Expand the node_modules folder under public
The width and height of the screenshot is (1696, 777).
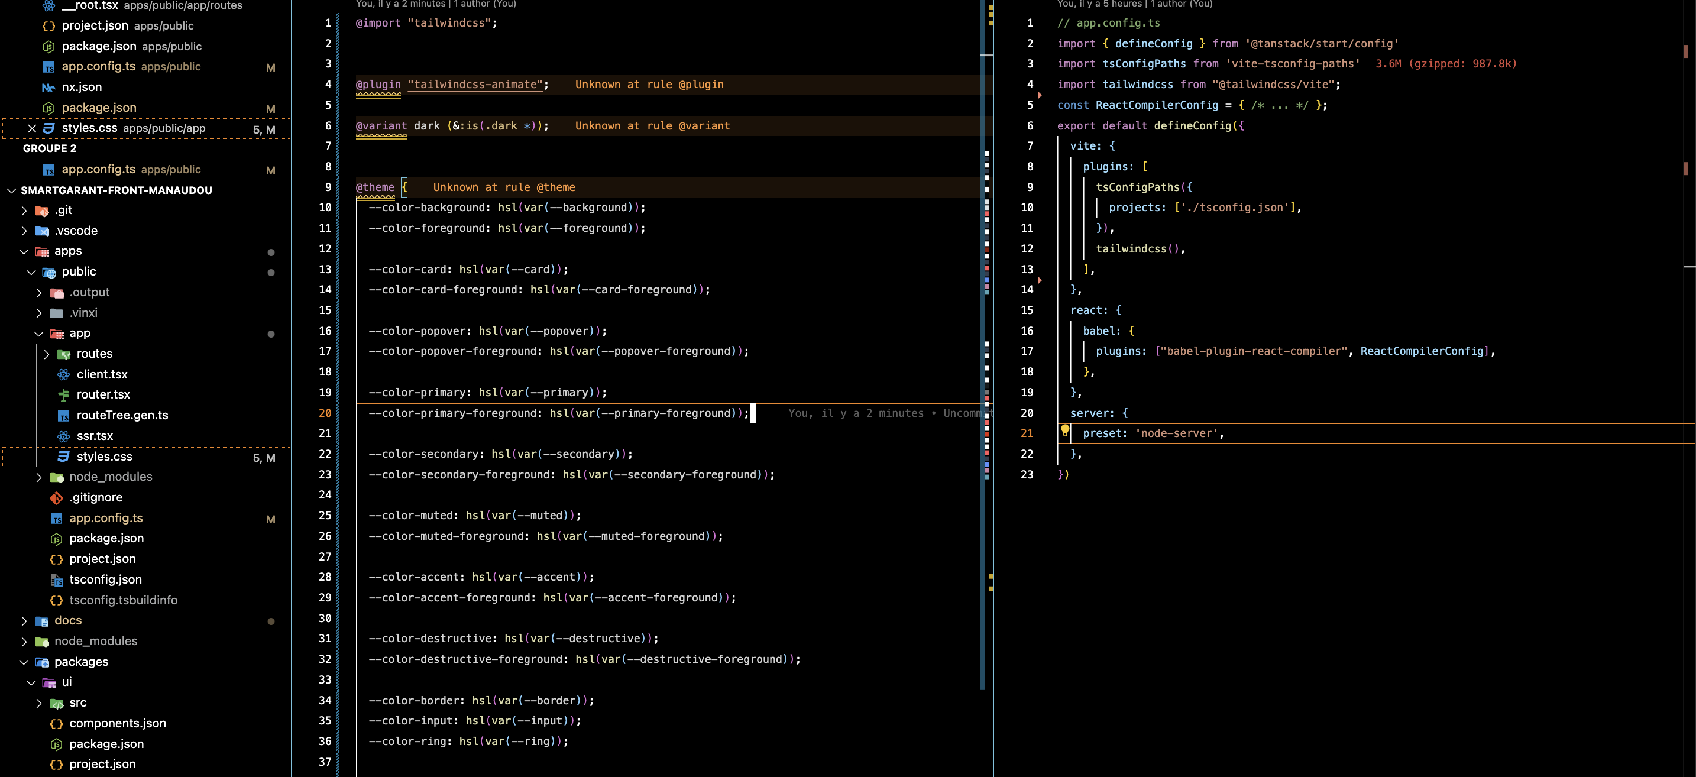click(x=39, y=477)
